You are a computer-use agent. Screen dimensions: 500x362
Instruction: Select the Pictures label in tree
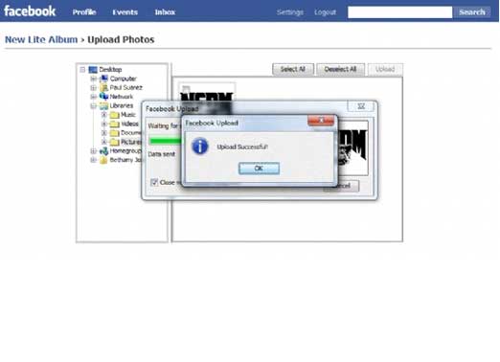pyautogui.click(x=131, y=142)
